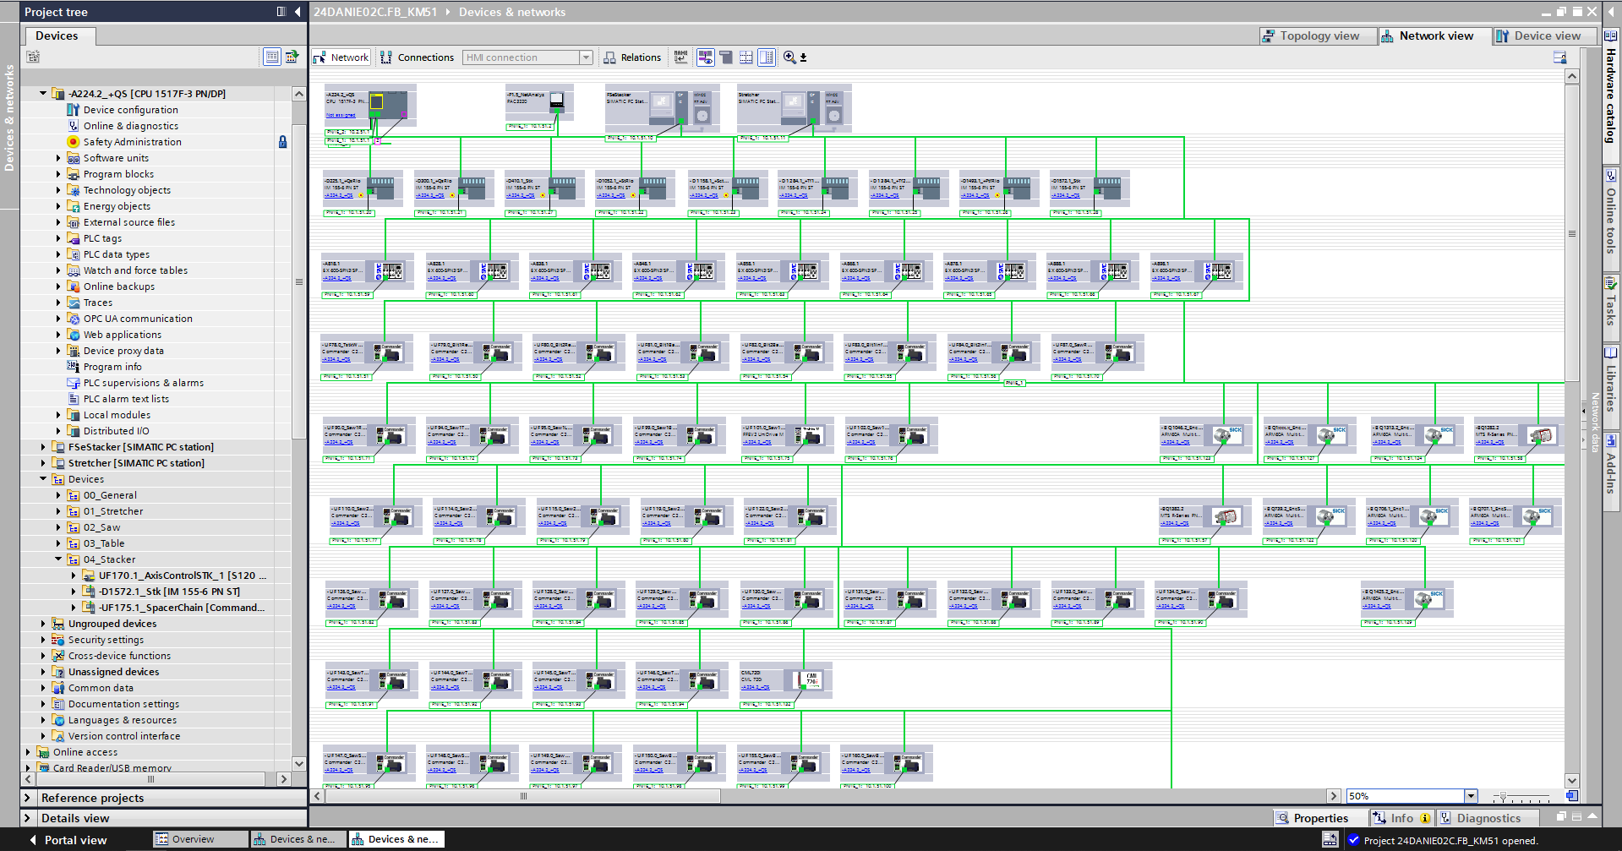The image size is (1622, 851).
Task: Click the CM1 720 device node
Action: pyautogui.click(x=809, y=679)
